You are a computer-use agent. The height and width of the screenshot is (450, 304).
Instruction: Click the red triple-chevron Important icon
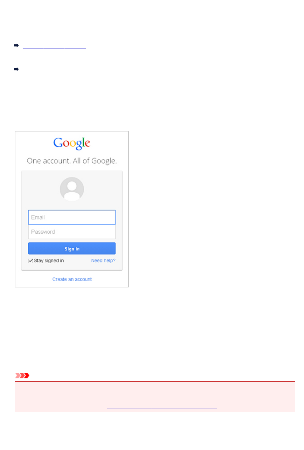click(22, 375)
